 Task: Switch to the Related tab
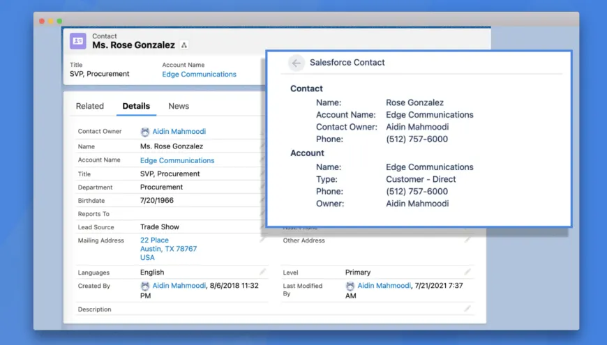90,106
